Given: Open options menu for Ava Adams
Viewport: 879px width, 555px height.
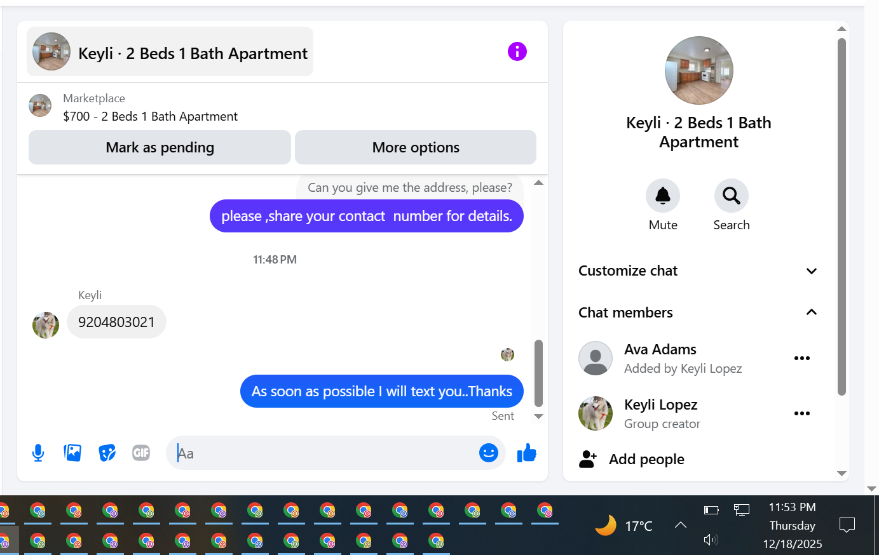Looking at the screenshot, I should tap(802, 358).
